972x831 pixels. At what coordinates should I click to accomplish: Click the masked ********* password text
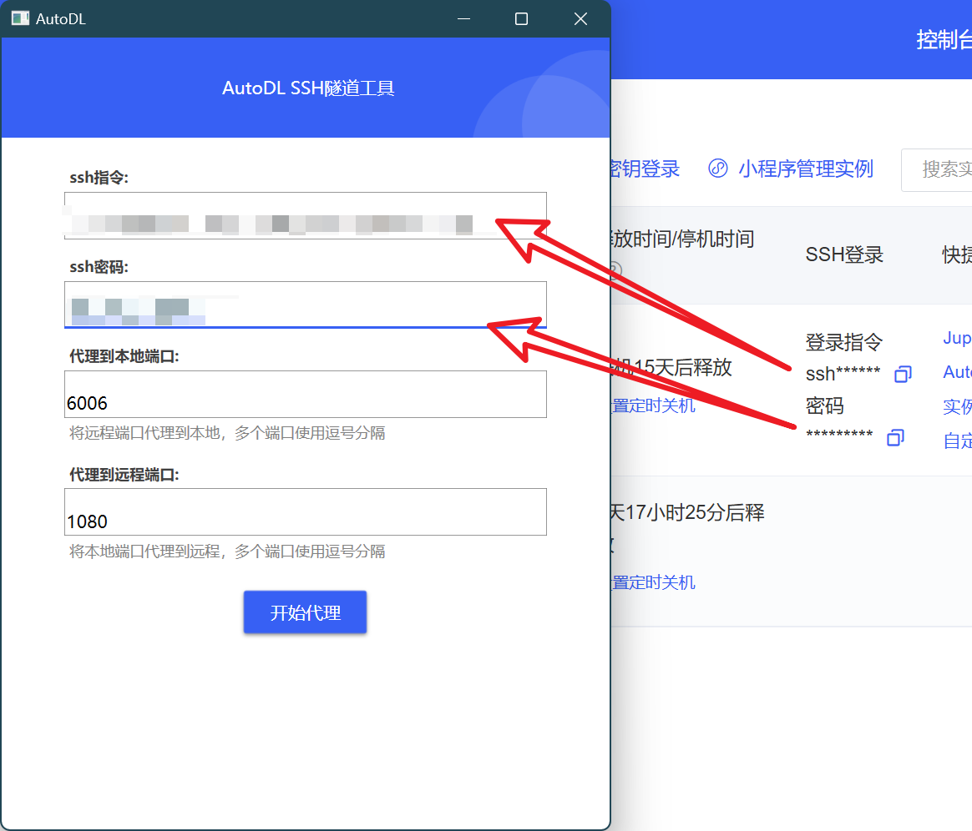pyautogui.click(x=839, y=435)
